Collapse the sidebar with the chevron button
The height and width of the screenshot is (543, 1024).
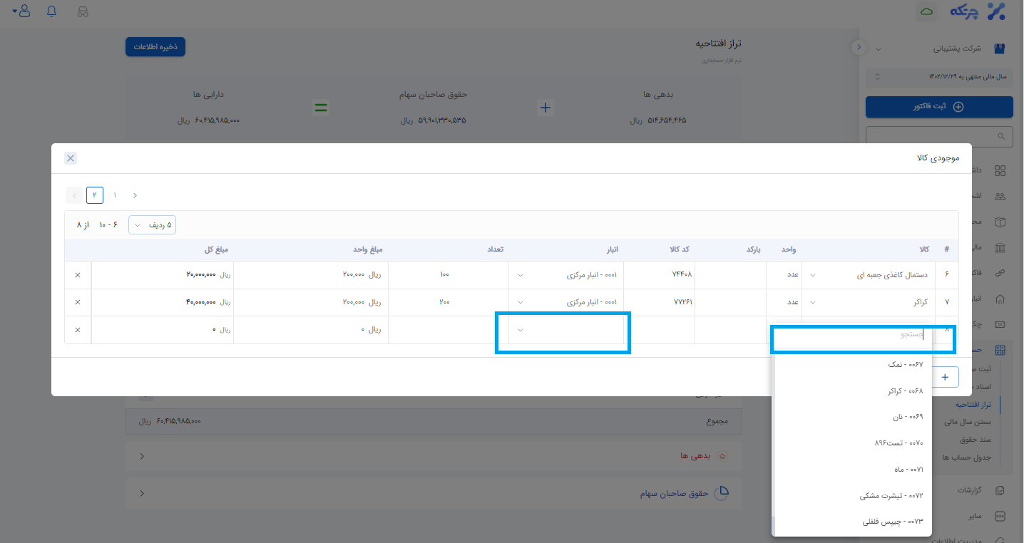click(x=859, y=47)
